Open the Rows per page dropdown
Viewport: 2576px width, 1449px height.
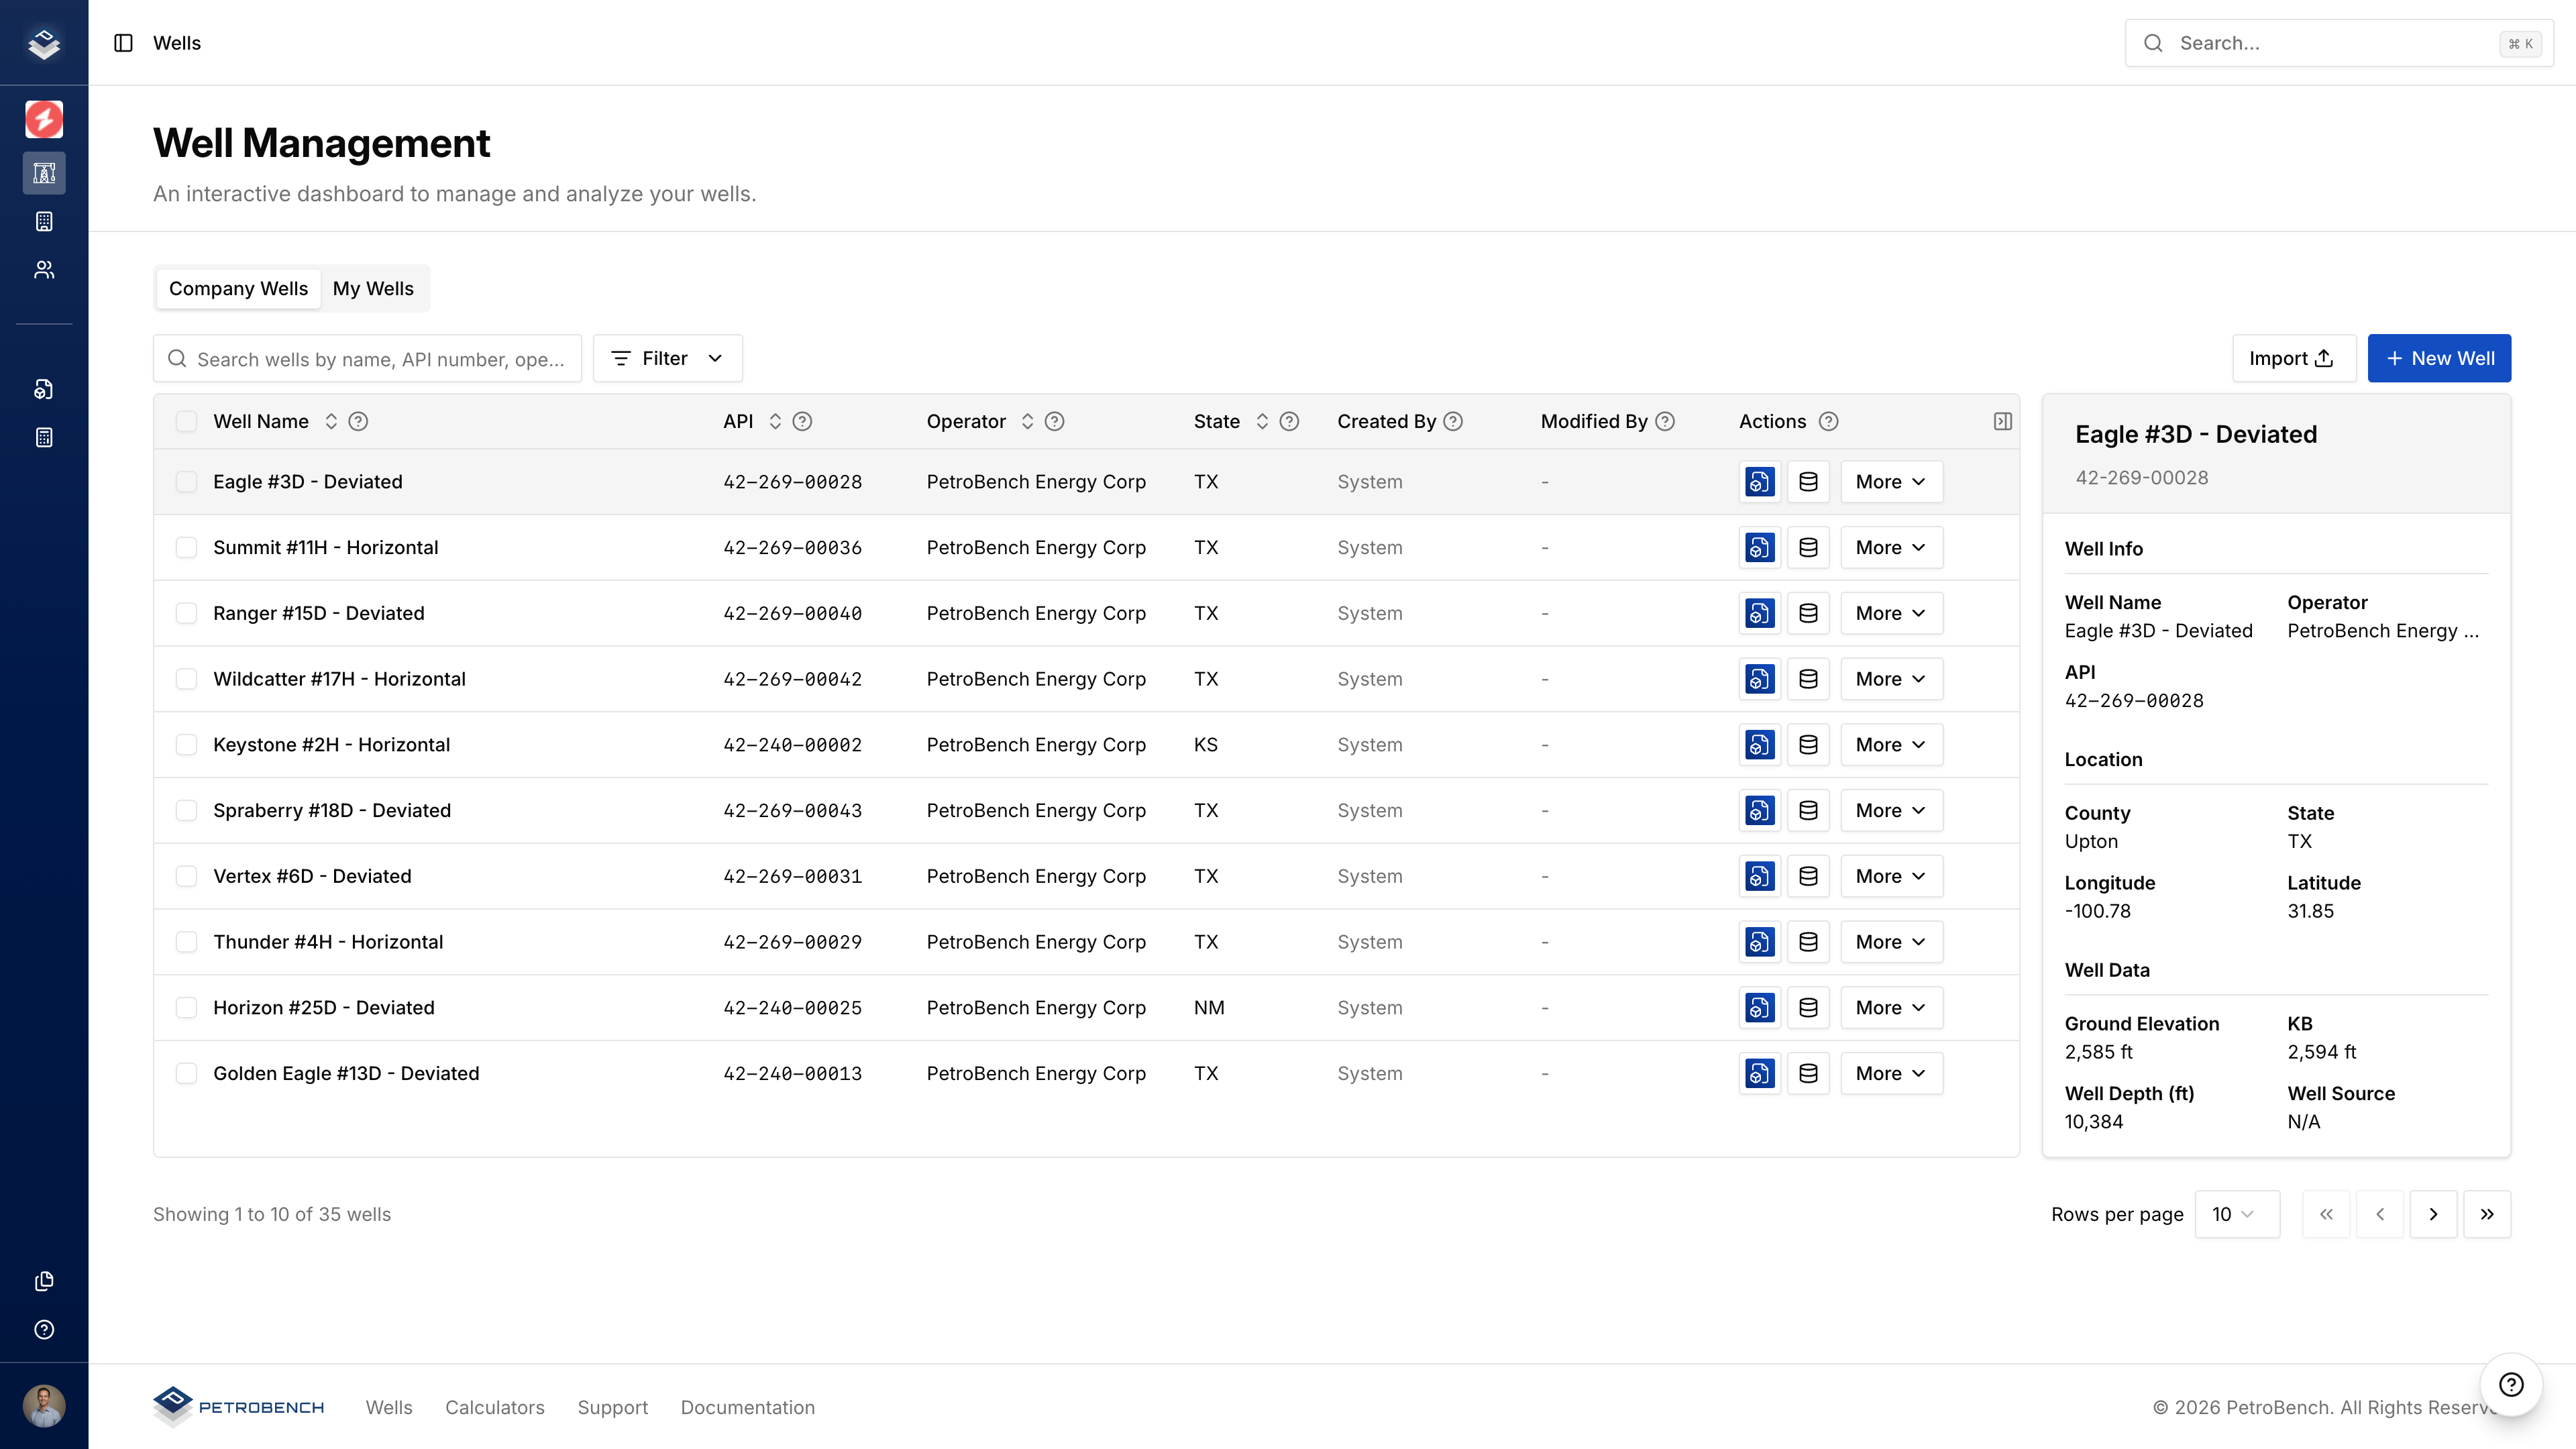(2238, 1214)
